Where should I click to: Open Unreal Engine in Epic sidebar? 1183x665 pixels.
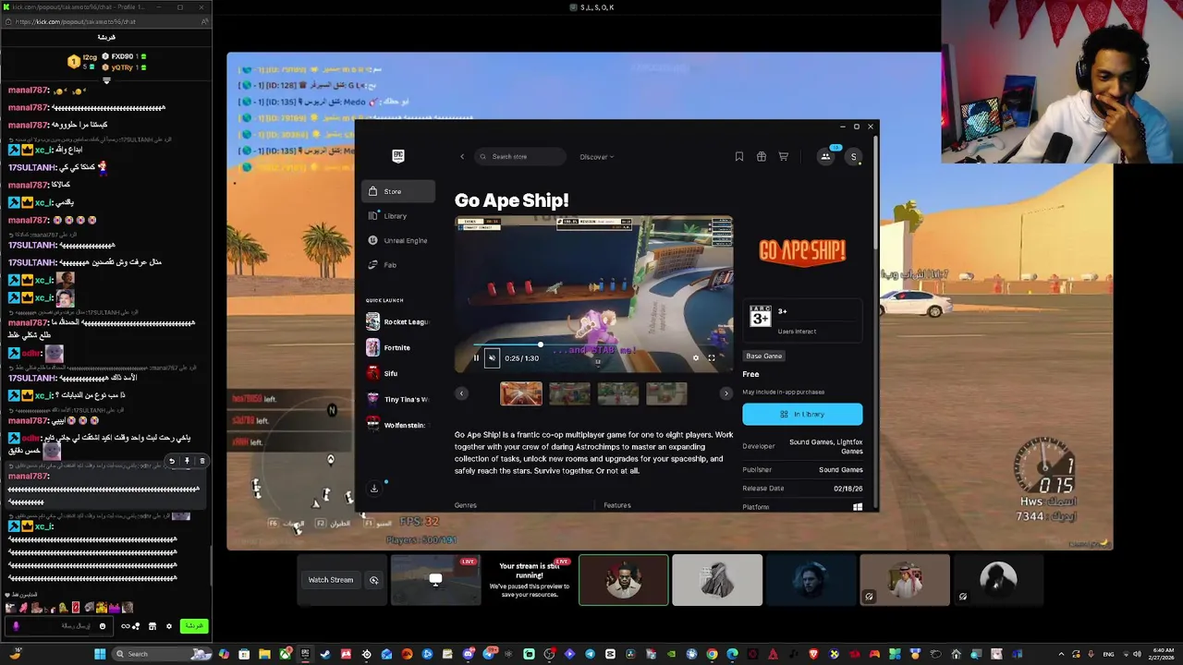coord(398,240)
